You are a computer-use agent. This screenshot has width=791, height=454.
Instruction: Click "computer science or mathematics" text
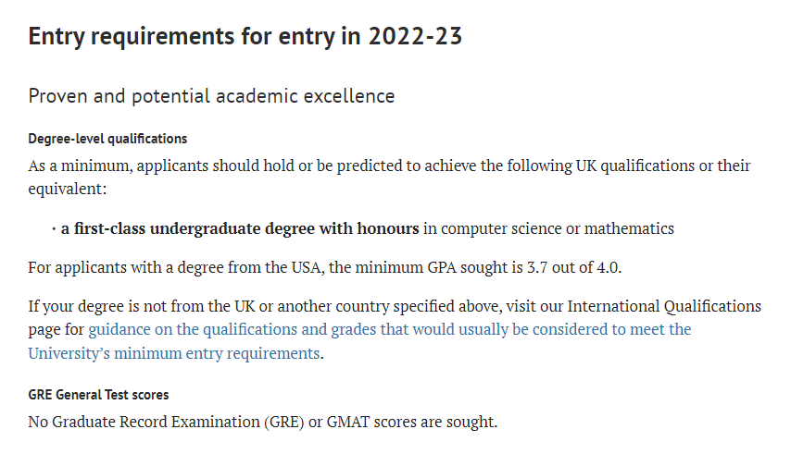pos(558,228)
